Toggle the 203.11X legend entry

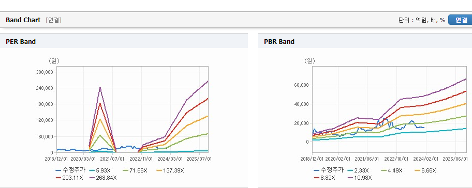tap(69, 178)
